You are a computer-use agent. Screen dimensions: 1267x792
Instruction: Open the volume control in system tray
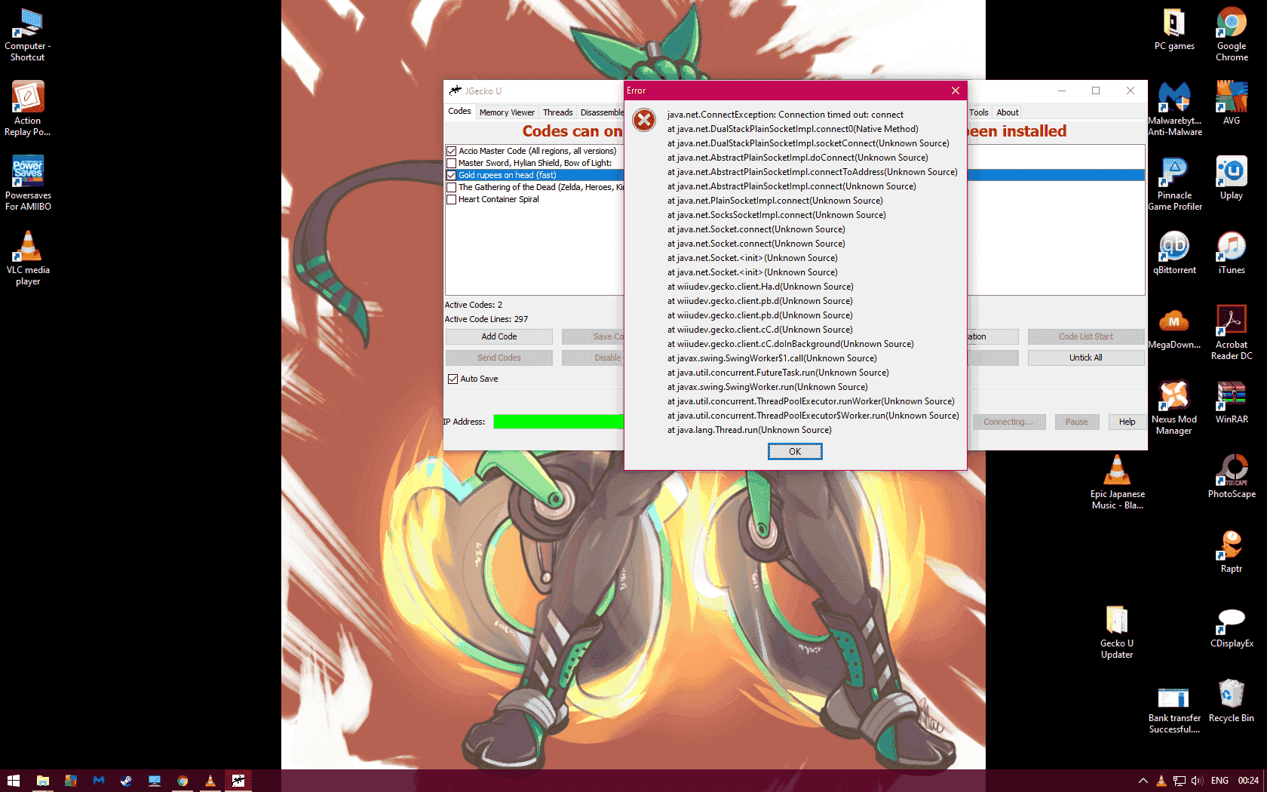pyautogui.click(x=1196, y=781)
